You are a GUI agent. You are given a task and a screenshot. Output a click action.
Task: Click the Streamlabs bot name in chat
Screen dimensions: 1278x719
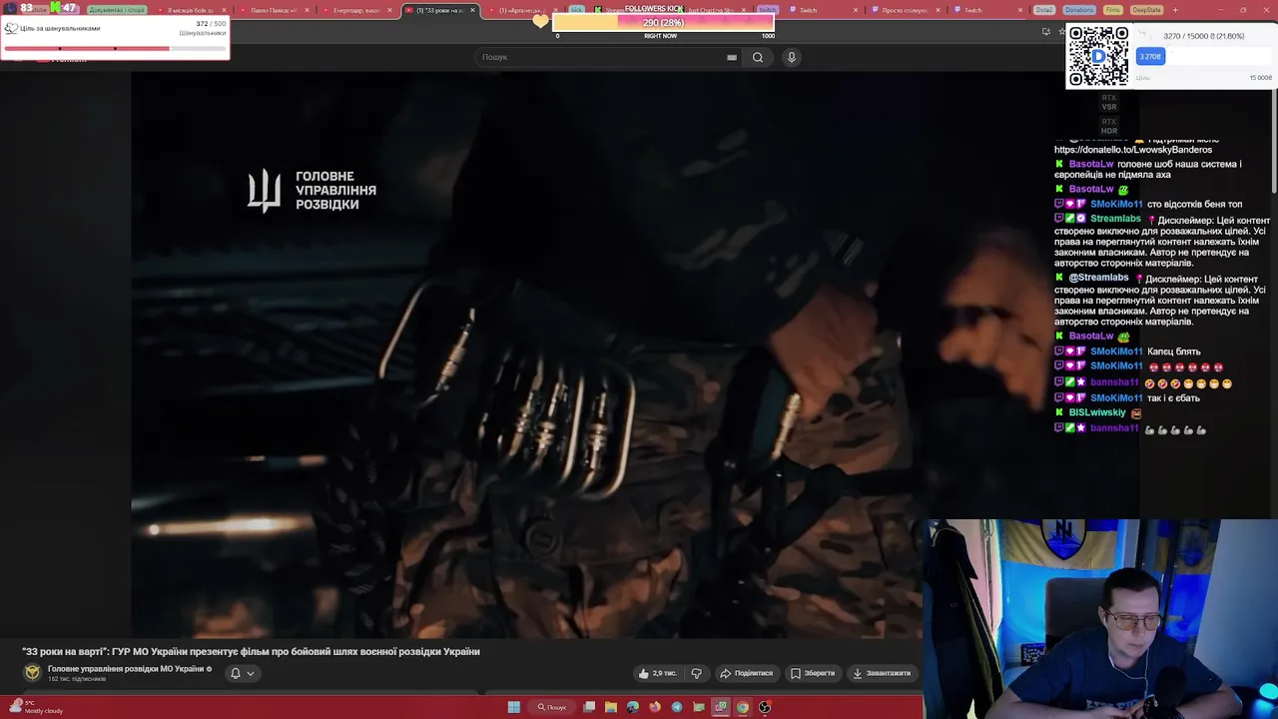coord(1115,219)
